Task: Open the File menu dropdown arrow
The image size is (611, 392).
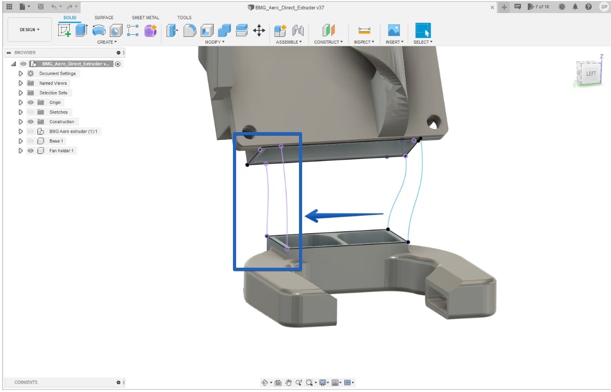Action: (x=29, y=7)
